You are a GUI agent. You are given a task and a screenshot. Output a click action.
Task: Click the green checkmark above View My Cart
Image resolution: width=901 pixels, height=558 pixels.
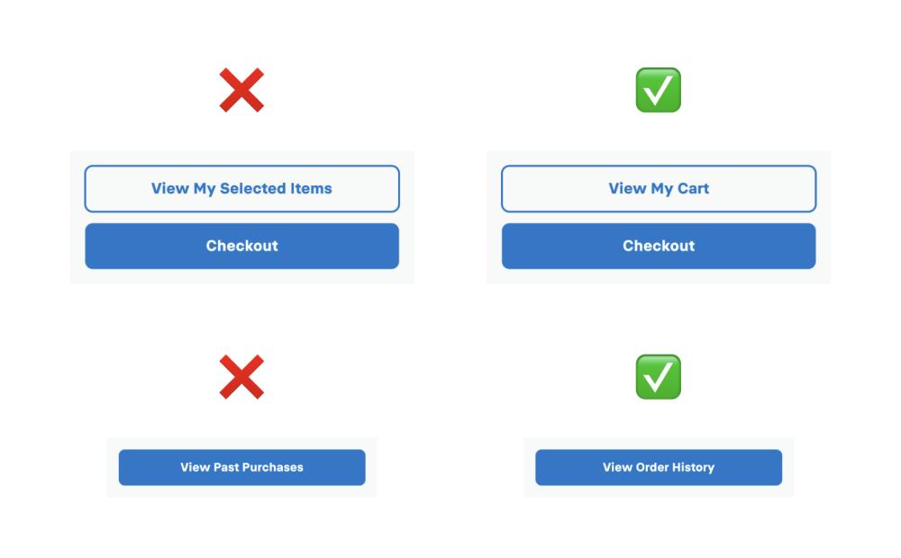click(x=659, y=90)
